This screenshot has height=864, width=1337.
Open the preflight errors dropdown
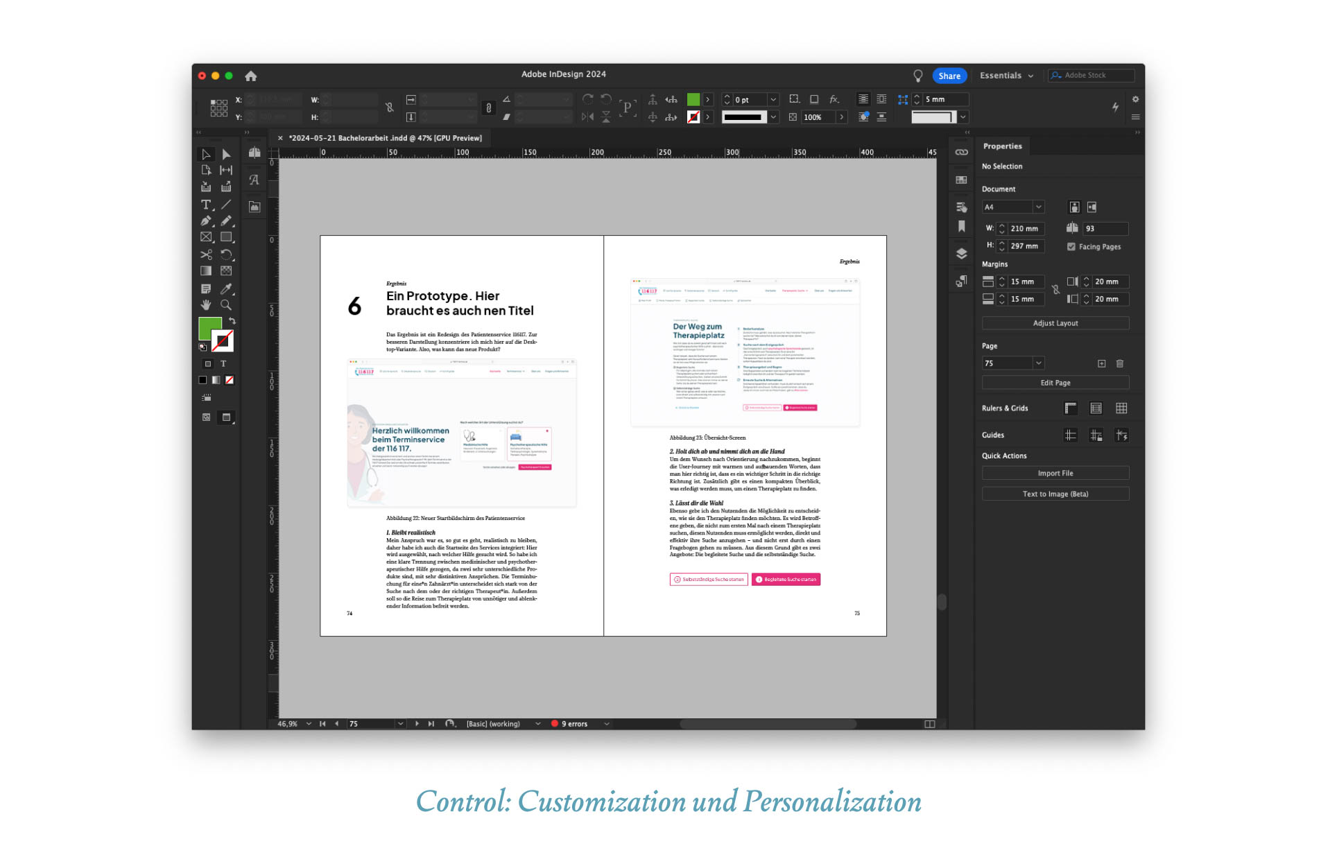[607, 724]
